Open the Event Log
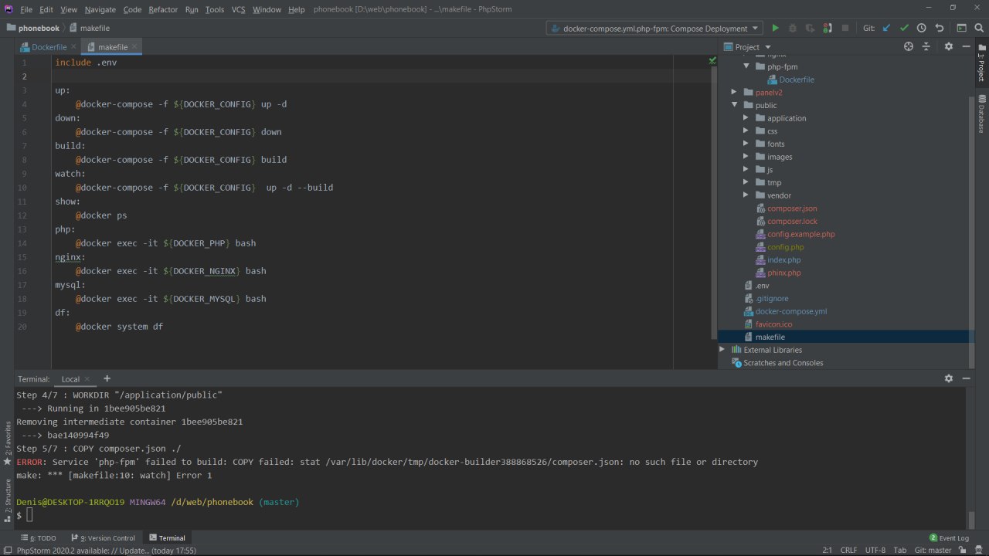Image resolution: width=989 pixels, height=556 pixels. pyautogui.click(x=949, y=537)
